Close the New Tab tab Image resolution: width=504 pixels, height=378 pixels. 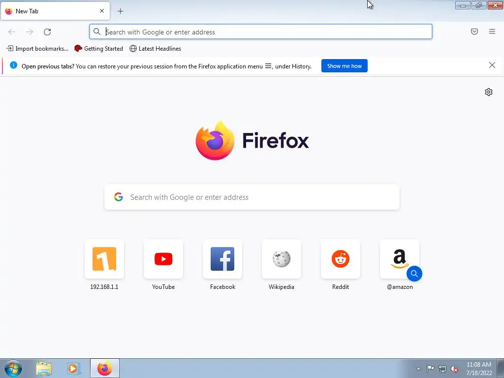pyautogui.click(x=102, y=11)
